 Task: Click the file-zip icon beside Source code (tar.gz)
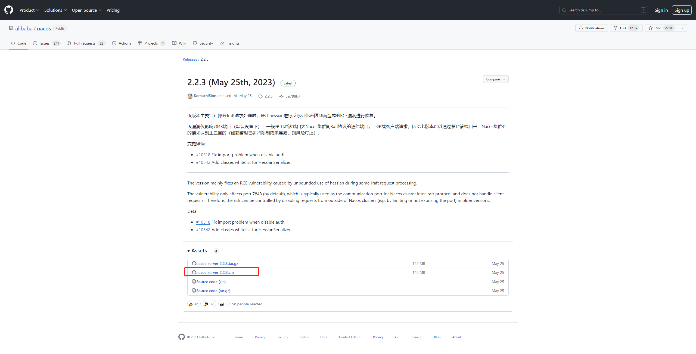coord(194,290)
